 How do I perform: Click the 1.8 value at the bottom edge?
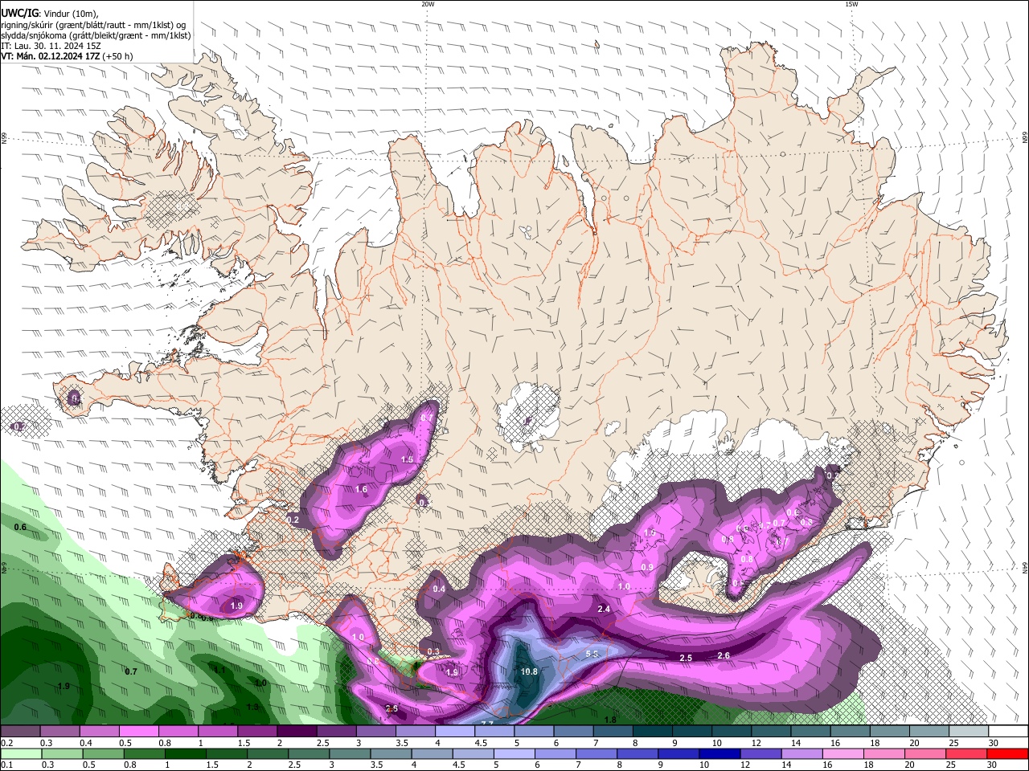[610, 720]
